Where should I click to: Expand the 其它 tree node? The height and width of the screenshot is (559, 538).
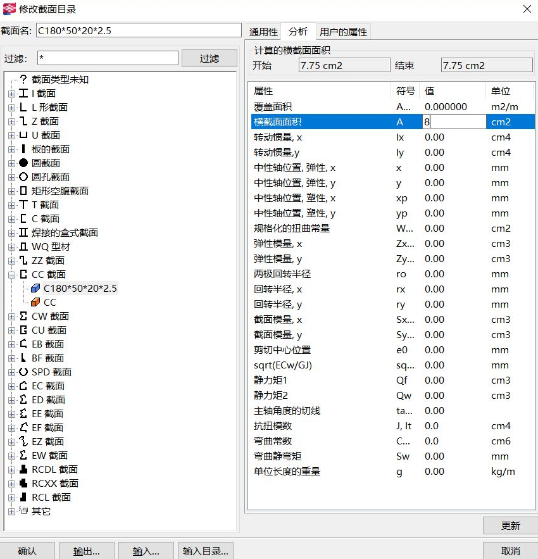click(x=12, y=512)
